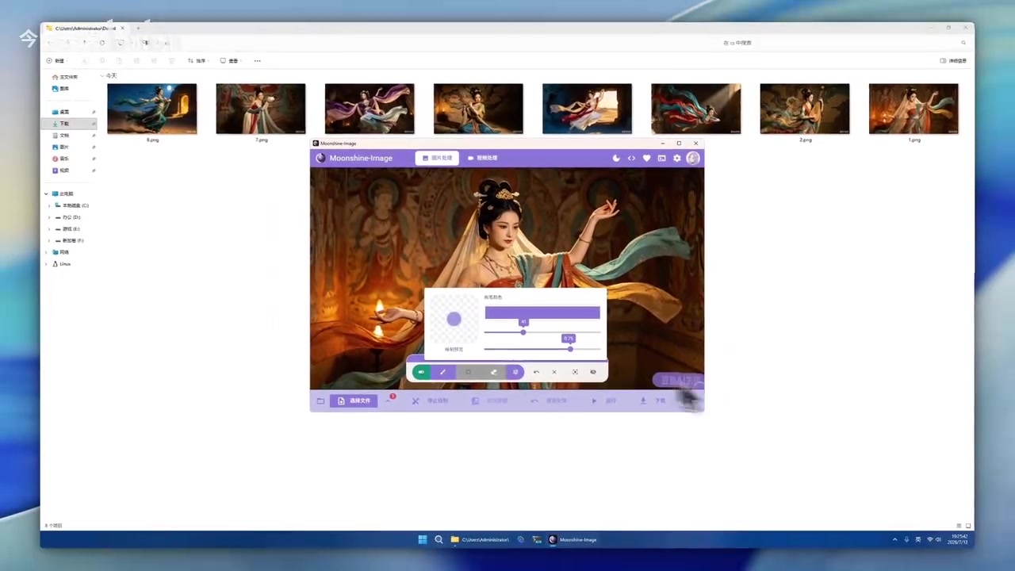
Task: Open thumbnail 8.png in Explorer
Action: pyautogui.click(x=152, y=109)
